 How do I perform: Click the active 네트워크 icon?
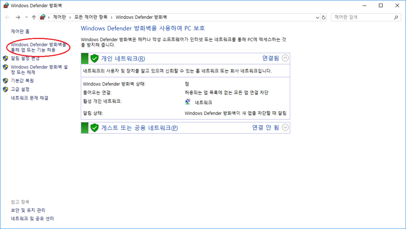(x=188, y=102)
